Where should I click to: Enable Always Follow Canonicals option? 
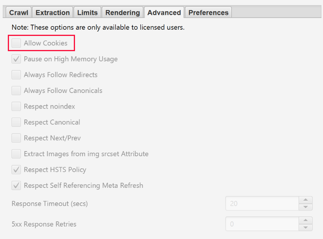pyautogui.click(x=16, y=91)
